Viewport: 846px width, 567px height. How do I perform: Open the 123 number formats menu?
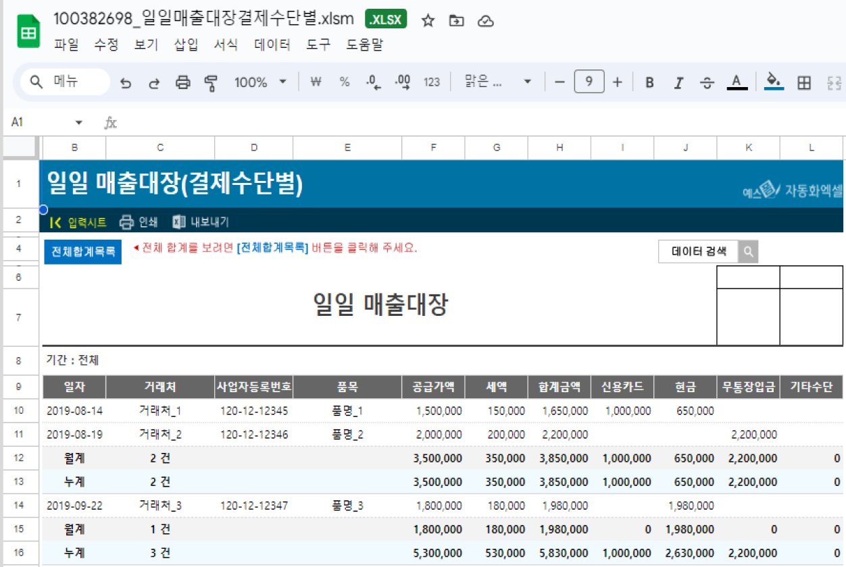(432, 82)
